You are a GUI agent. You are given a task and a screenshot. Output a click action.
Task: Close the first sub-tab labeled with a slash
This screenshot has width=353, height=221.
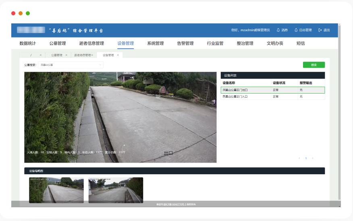pyautogui.click(x=41, y=55)
